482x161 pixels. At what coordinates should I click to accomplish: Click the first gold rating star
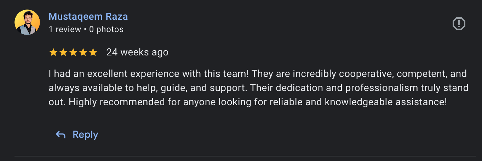tap(53, 53)
